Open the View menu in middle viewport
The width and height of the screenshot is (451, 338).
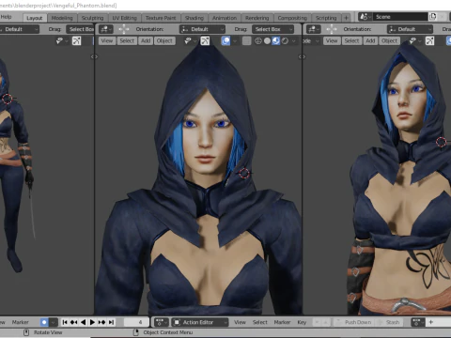[x=107, y=41]
